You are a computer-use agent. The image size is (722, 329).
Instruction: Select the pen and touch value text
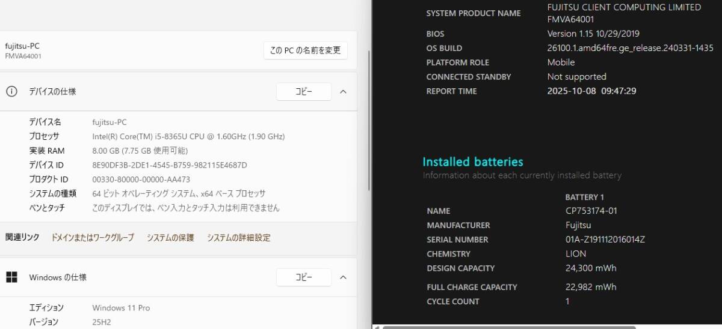[186, 208]
